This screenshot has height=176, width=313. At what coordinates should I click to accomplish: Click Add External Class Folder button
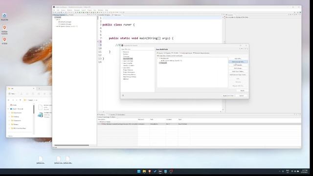coord(238,75)
